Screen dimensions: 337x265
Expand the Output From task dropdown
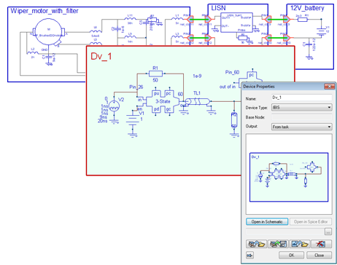click(x=301, y=127)
